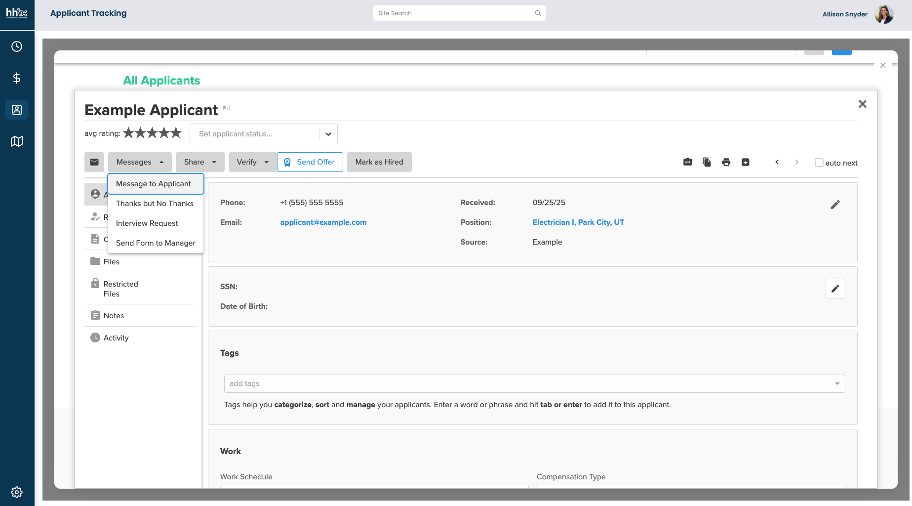Click the Send Offer button
This screenshot has width=912, height=506.
(x=310, y=162)
